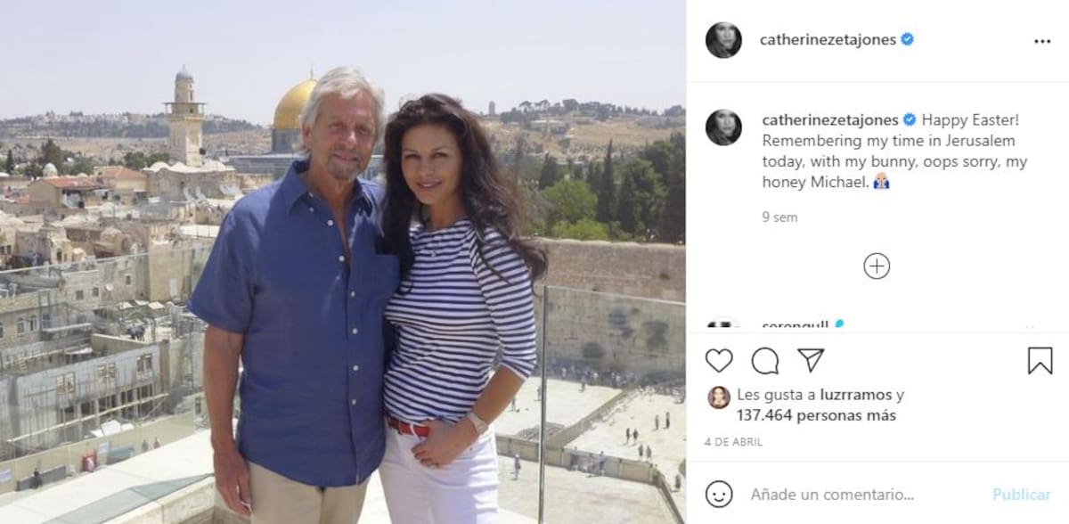Open the emoji picker smiley icon
Screen dimensions: 1069x524
pyautogui.click(x=719, y=494)
